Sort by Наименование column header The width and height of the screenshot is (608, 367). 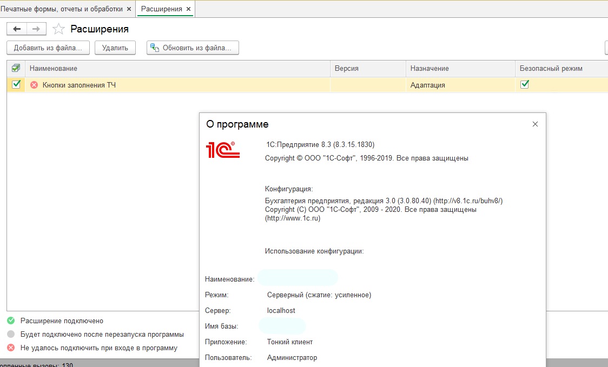[x=177, y=68]
